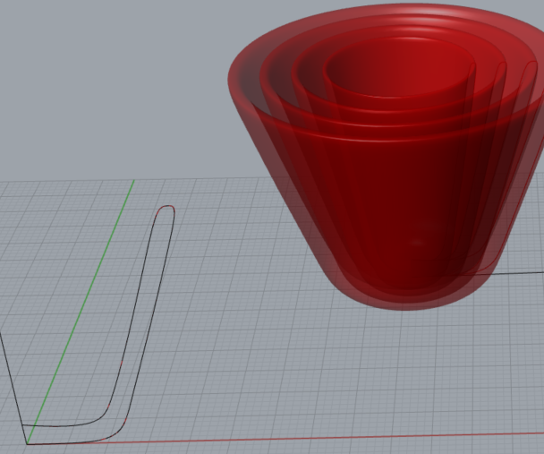544x454 pixels.
Task: Pick the rounded base of the red cups
Action: point(407,291)
